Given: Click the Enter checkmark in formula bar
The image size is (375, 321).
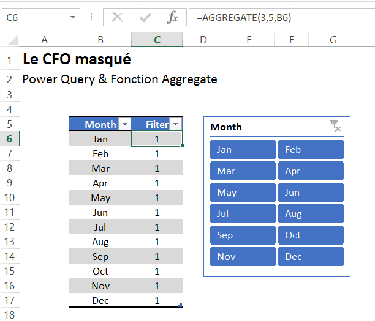Looking at the screenshot, I should (x=145, y=18).
